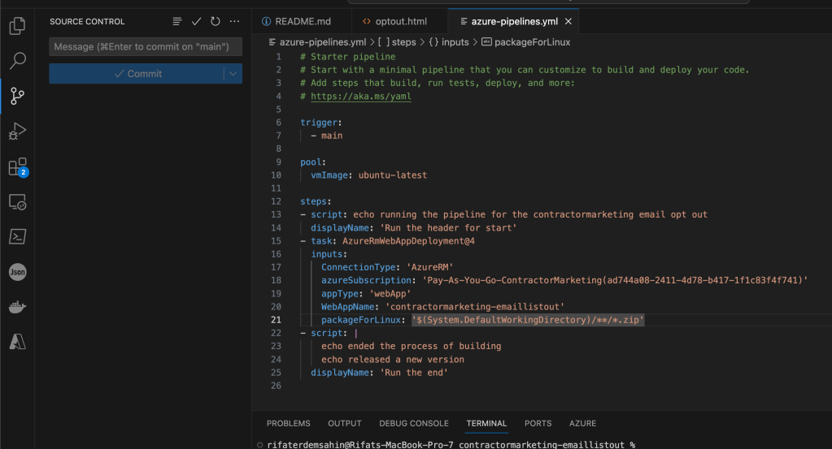Click the azureSubscription key on line 18
The height and width of the screenshot is (449, 832).
coord(366,280)
